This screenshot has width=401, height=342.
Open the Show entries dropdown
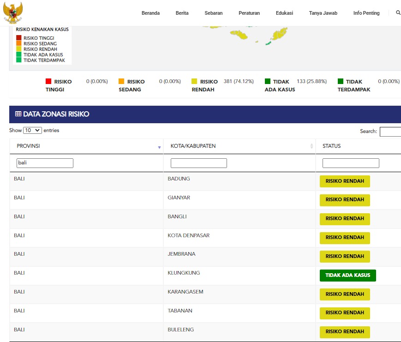pos(32,131)
